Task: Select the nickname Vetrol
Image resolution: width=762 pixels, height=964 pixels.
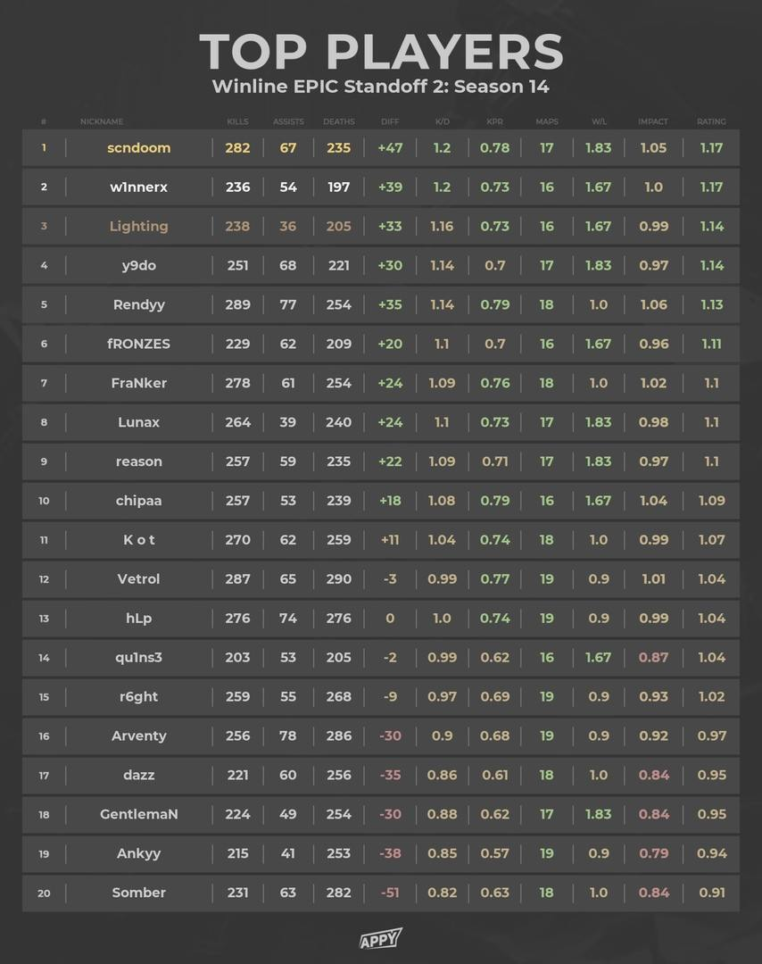Action: click(x=139, y=579)
